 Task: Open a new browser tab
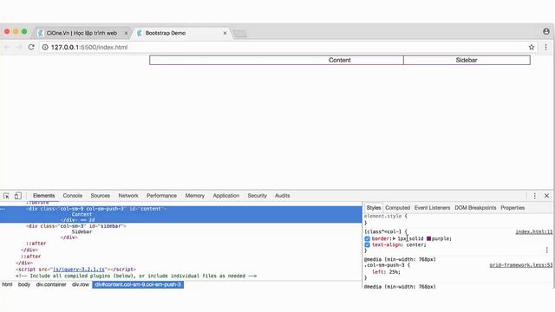point(240,34)
